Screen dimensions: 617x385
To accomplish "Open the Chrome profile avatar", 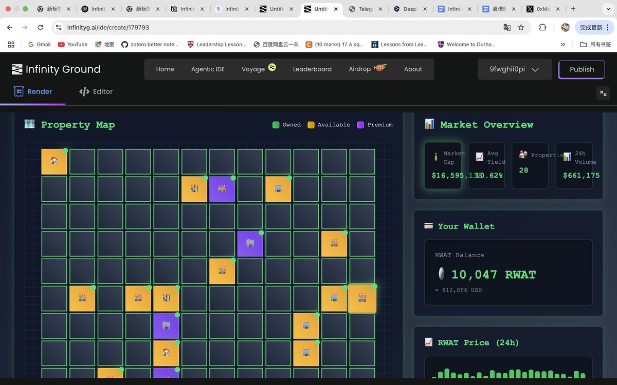I will click(565, 27).
